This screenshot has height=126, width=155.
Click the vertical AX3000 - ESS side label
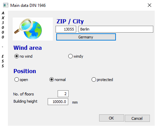click(3, 39)
